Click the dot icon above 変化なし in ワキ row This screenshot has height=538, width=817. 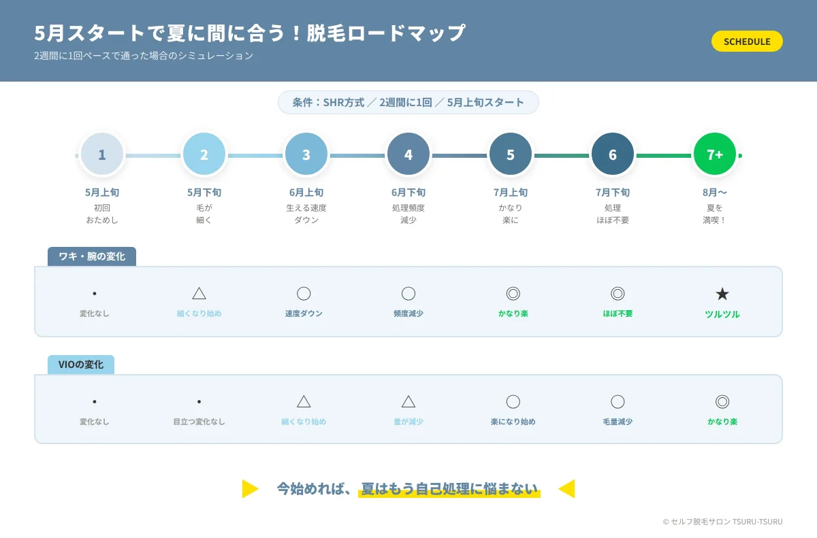pyautogui.click(x=94, y=294)
